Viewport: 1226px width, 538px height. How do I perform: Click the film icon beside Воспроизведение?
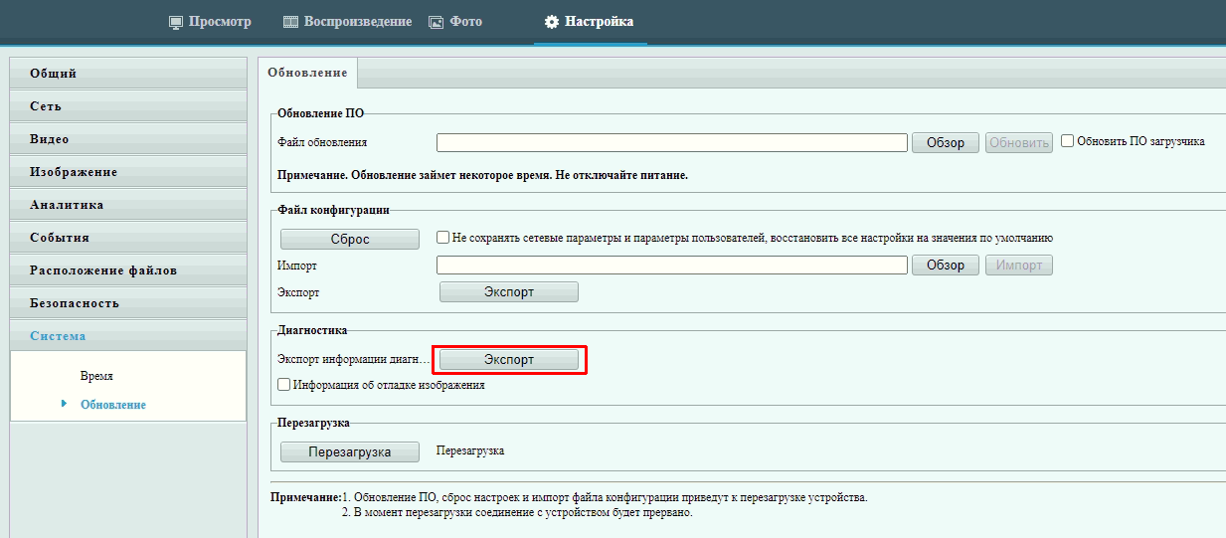click(290, 22)
